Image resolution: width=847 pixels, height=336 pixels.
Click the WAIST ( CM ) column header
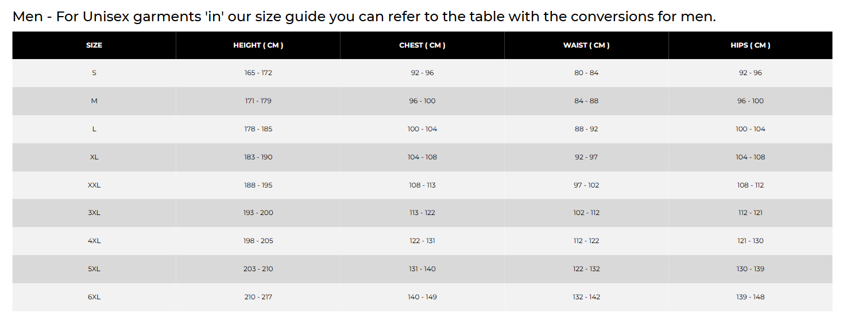(x=586, y=45)
